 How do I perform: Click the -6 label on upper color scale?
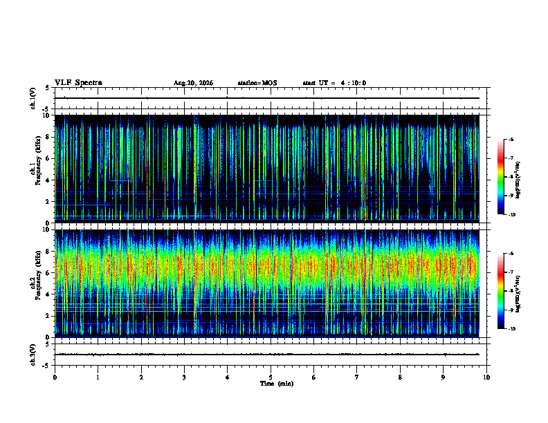click(x=511, y=139)
